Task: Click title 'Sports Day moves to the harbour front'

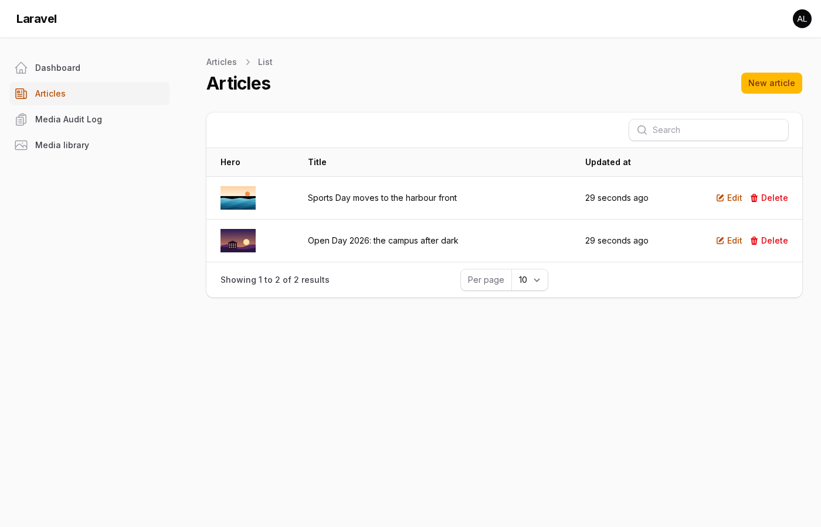Action: pos(382,198)
